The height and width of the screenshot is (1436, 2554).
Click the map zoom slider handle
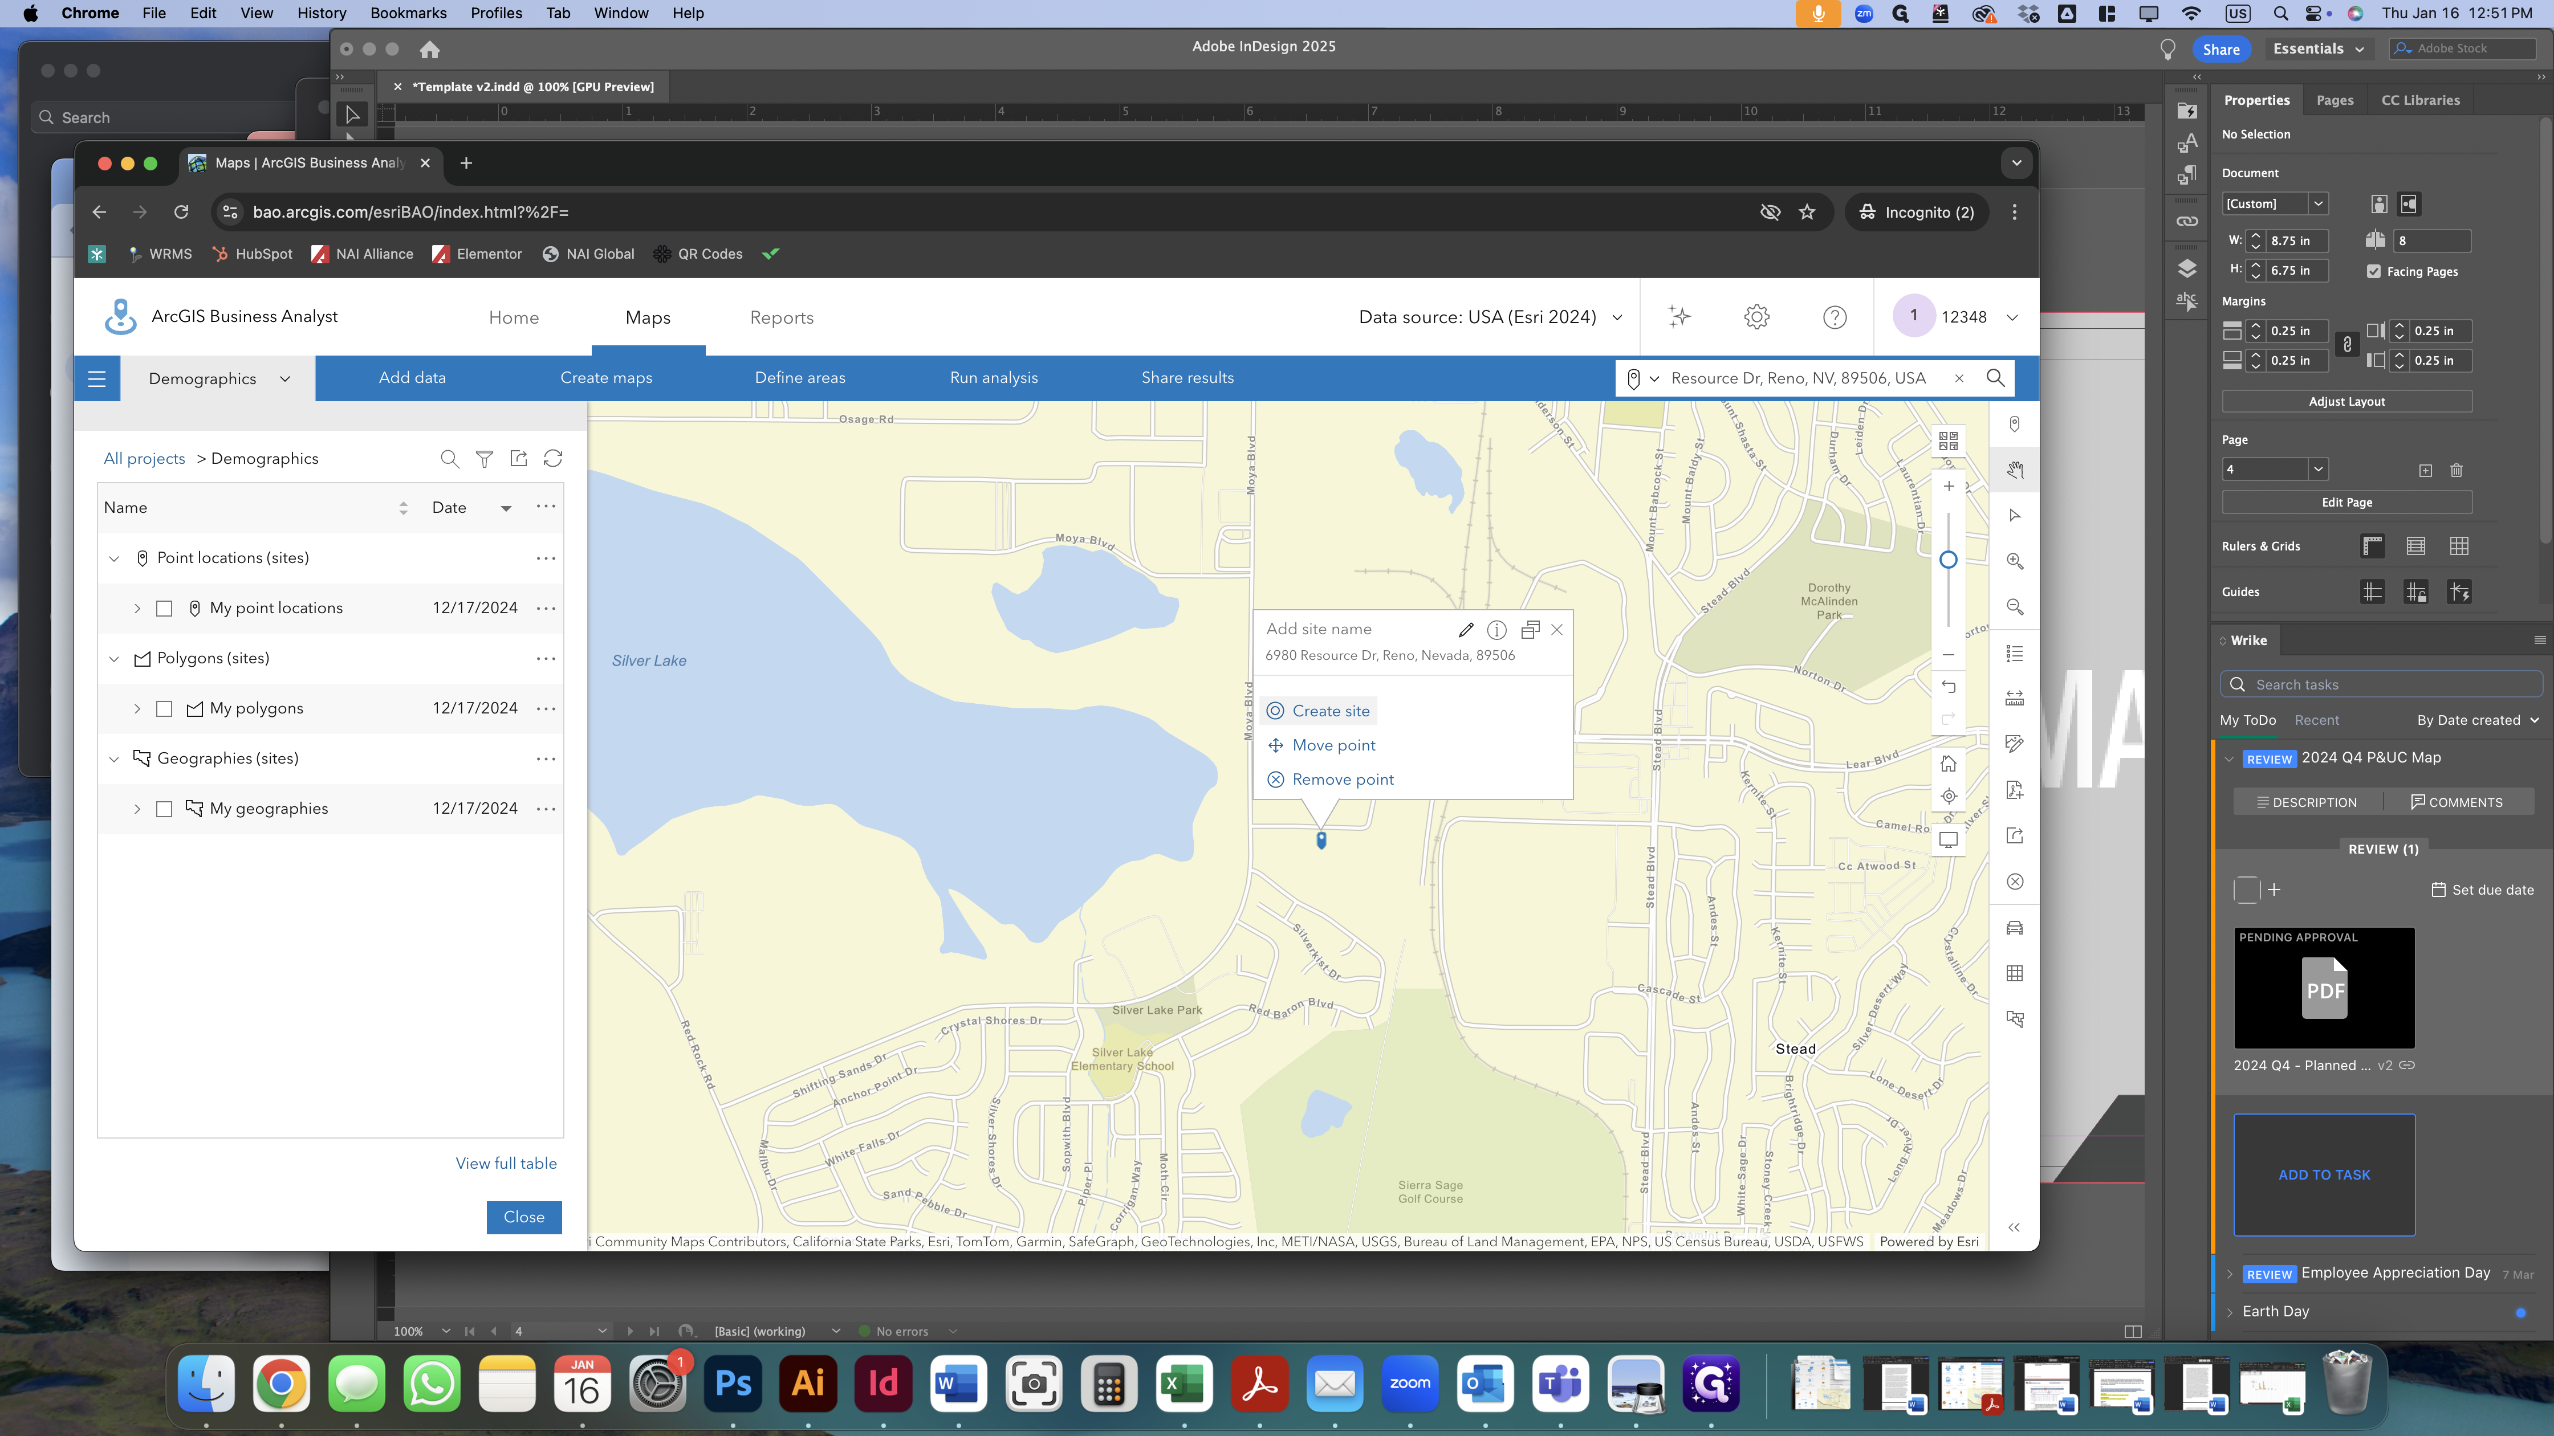[1948, 560]
